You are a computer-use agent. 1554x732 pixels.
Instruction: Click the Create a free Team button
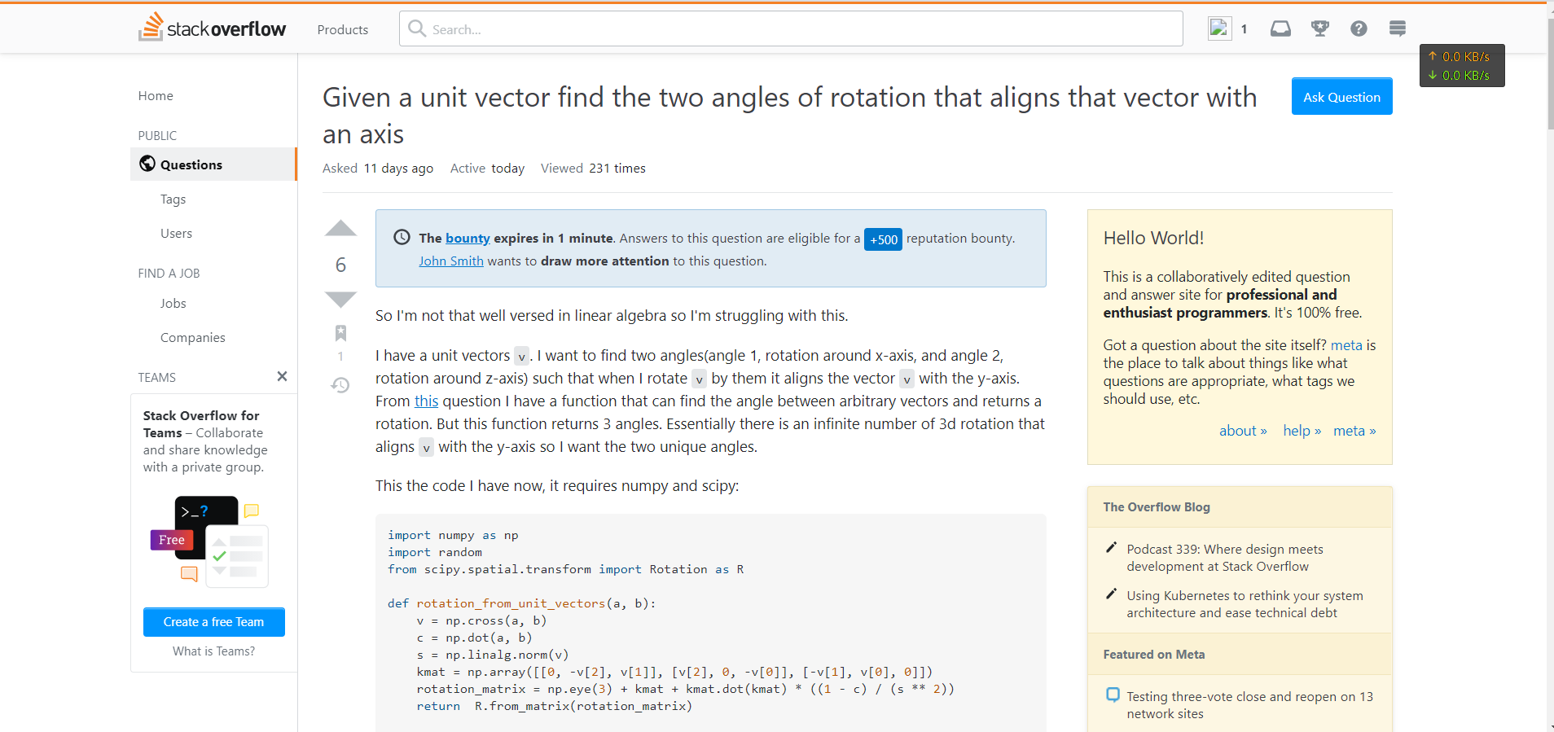pyautogui.click(x=213, y=622)
